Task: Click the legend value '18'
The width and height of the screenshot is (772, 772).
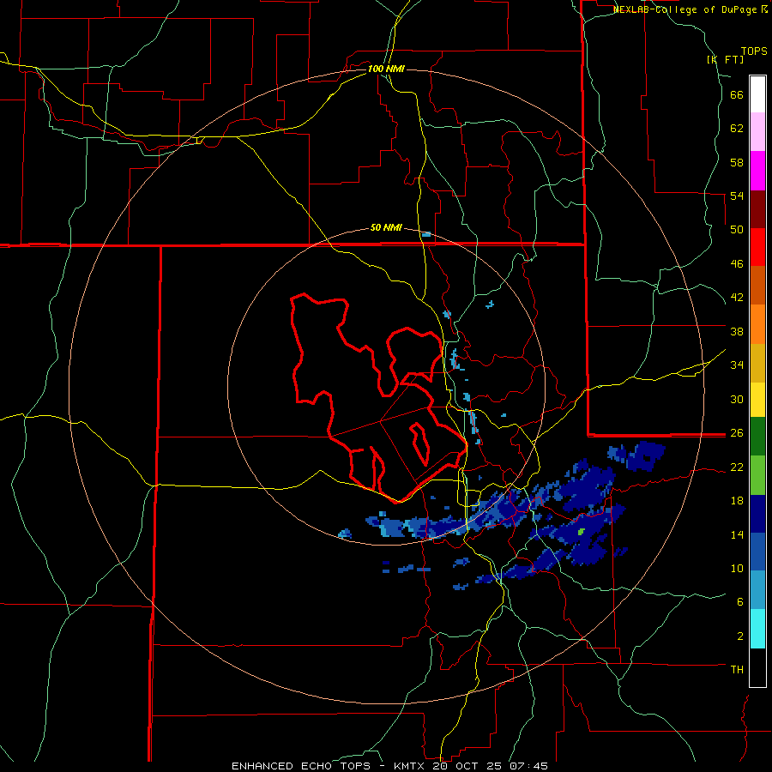Action: click(737, 501)
